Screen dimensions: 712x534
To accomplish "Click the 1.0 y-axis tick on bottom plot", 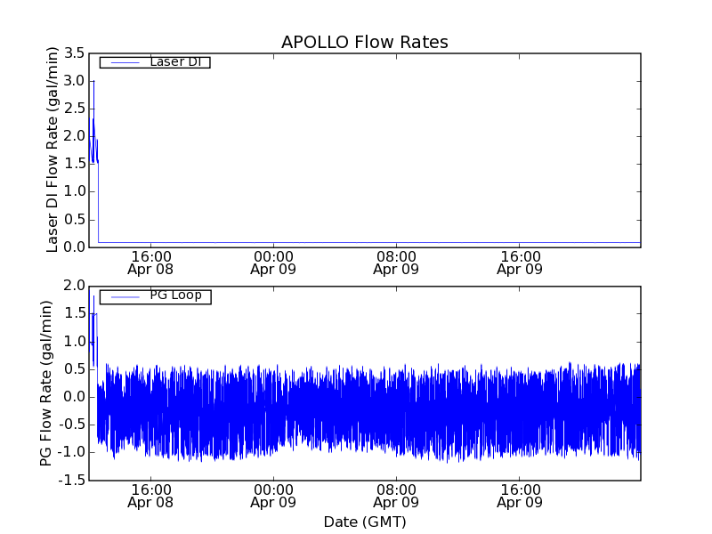I will click(74, 342).
